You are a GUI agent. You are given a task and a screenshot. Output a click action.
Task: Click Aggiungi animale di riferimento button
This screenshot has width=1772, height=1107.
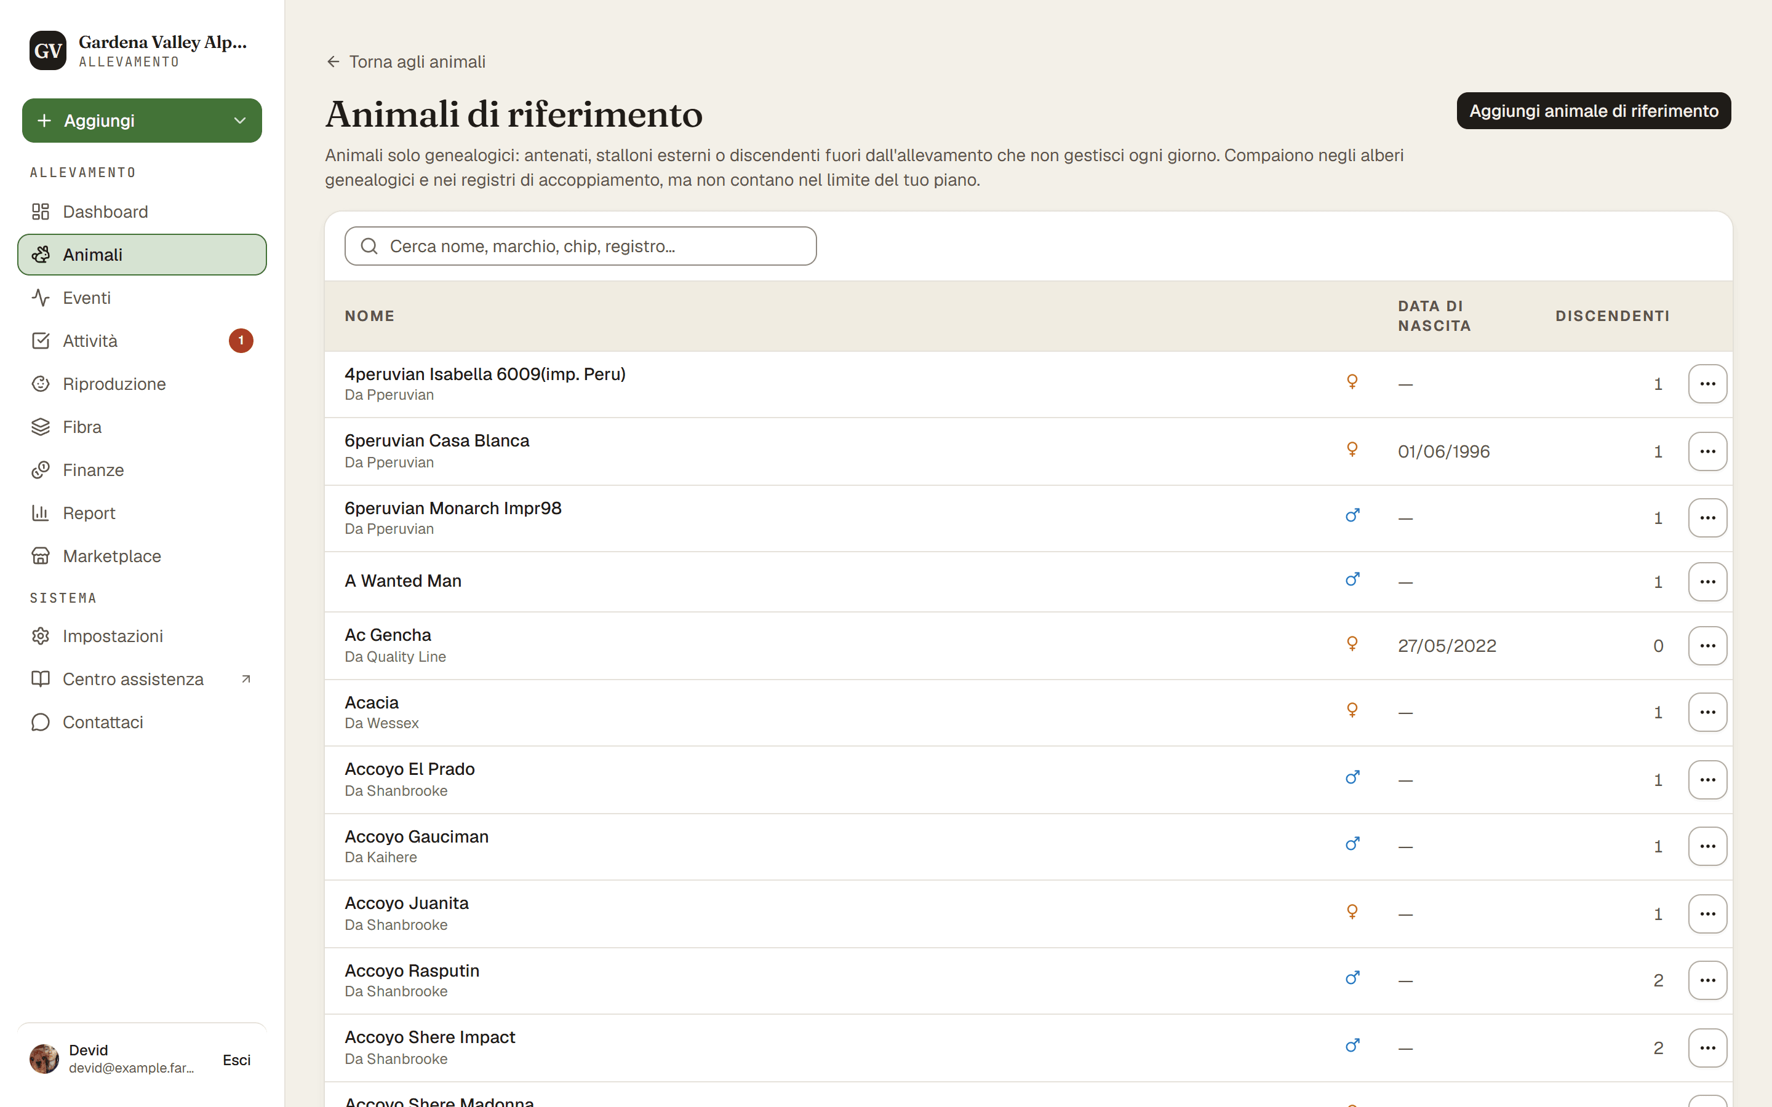coord(1594,111)
